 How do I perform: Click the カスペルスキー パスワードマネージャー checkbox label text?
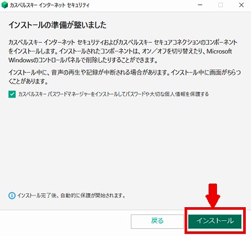114,94
